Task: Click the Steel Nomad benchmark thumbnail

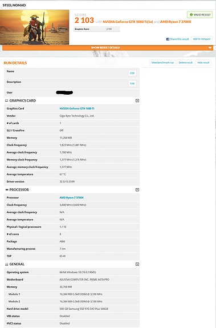Action: click(34, 27)
